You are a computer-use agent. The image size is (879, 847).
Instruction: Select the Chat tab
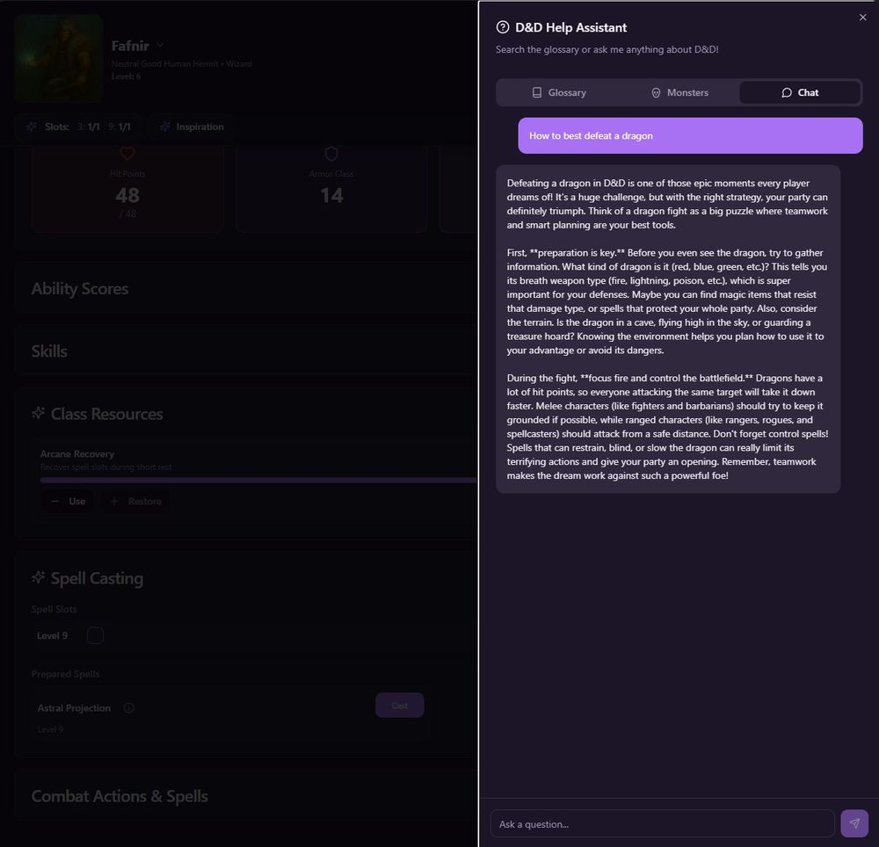click(799, 92)
